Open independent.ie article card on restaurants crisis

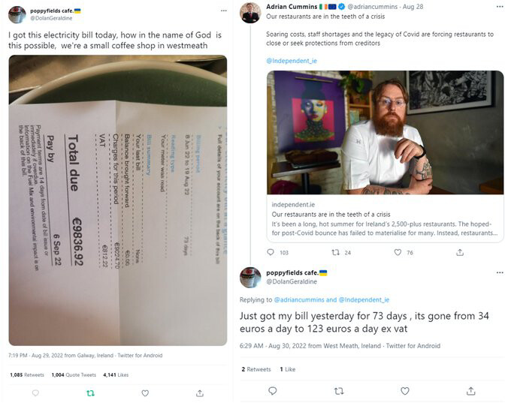[385, 156]
